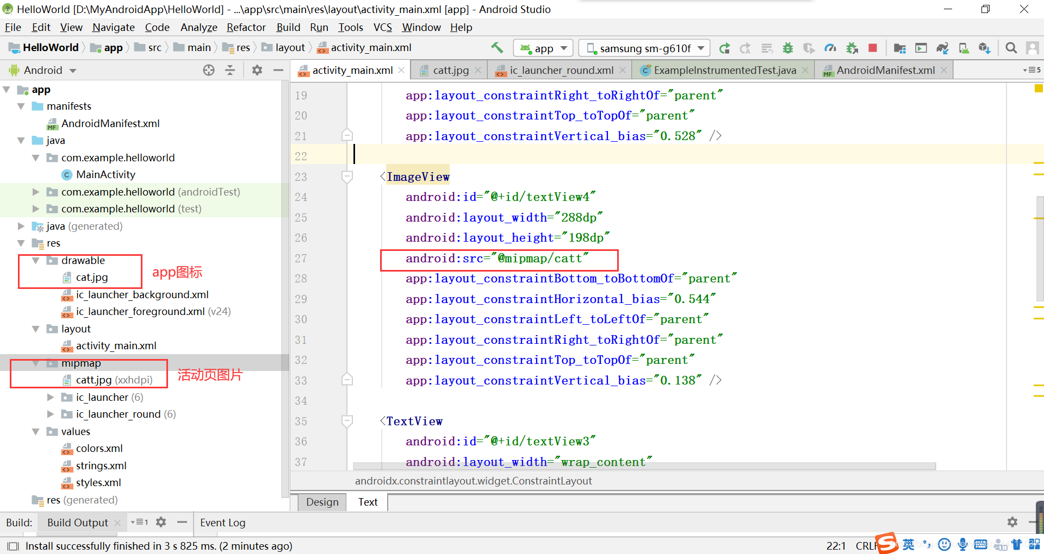Open the Android project view dropdown
This screenshot has width=1044, height=554.
pyautogui.click(x=42, y=70)
